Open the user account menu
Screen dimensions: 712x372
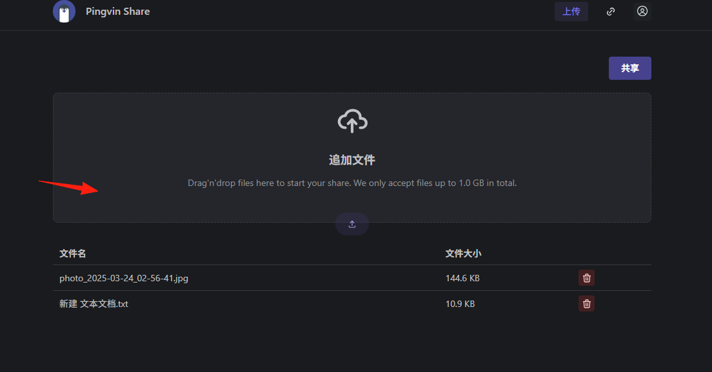tap(642, 12)
